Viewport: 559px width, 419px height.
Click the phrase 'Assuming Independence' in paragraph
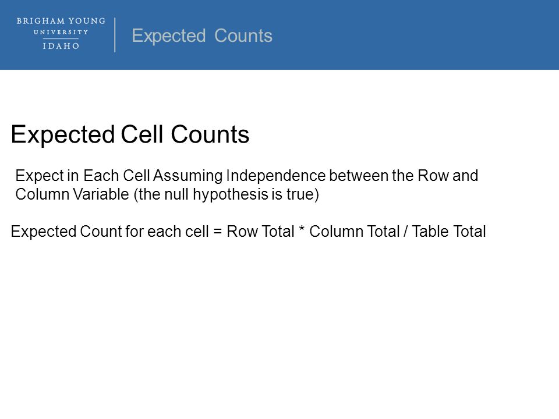point(239,176)
